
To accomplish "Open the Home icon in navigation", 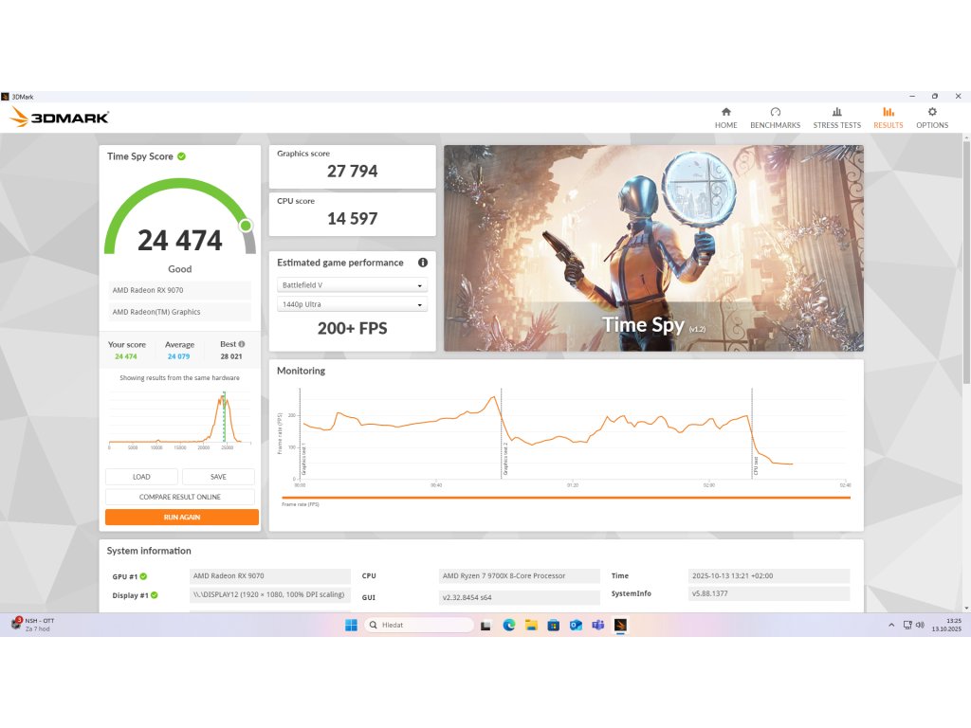I will [725, 112].
